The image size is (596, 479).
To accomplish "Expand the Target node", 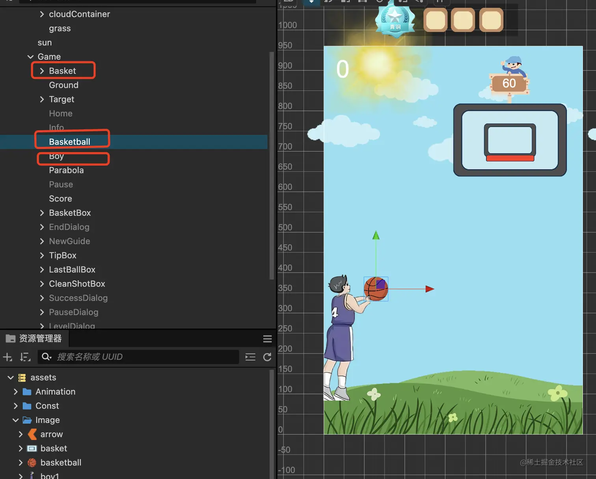I will 42,99.
